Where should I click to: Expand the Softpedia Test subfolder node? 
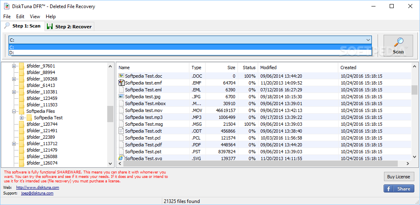click(22, 118)
